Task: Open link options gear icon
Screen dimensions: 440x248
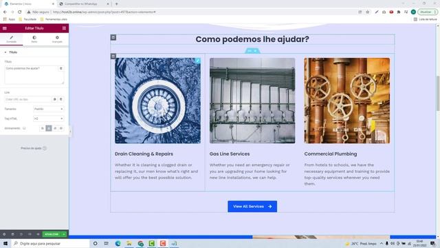Action: [x=55, y=99]
